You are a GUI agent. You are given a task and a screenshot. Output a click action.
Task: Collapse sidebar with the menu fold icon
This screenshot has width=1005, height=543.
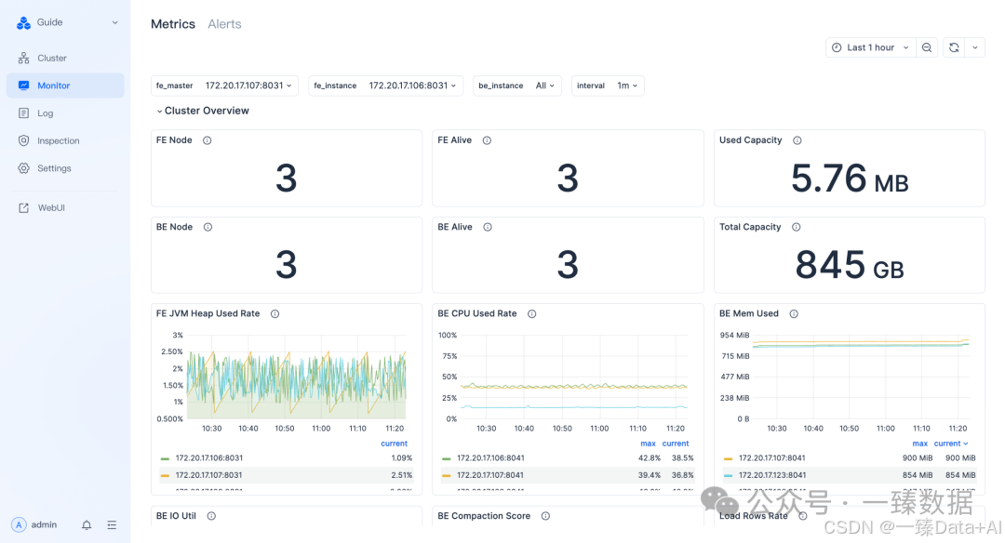112,525
